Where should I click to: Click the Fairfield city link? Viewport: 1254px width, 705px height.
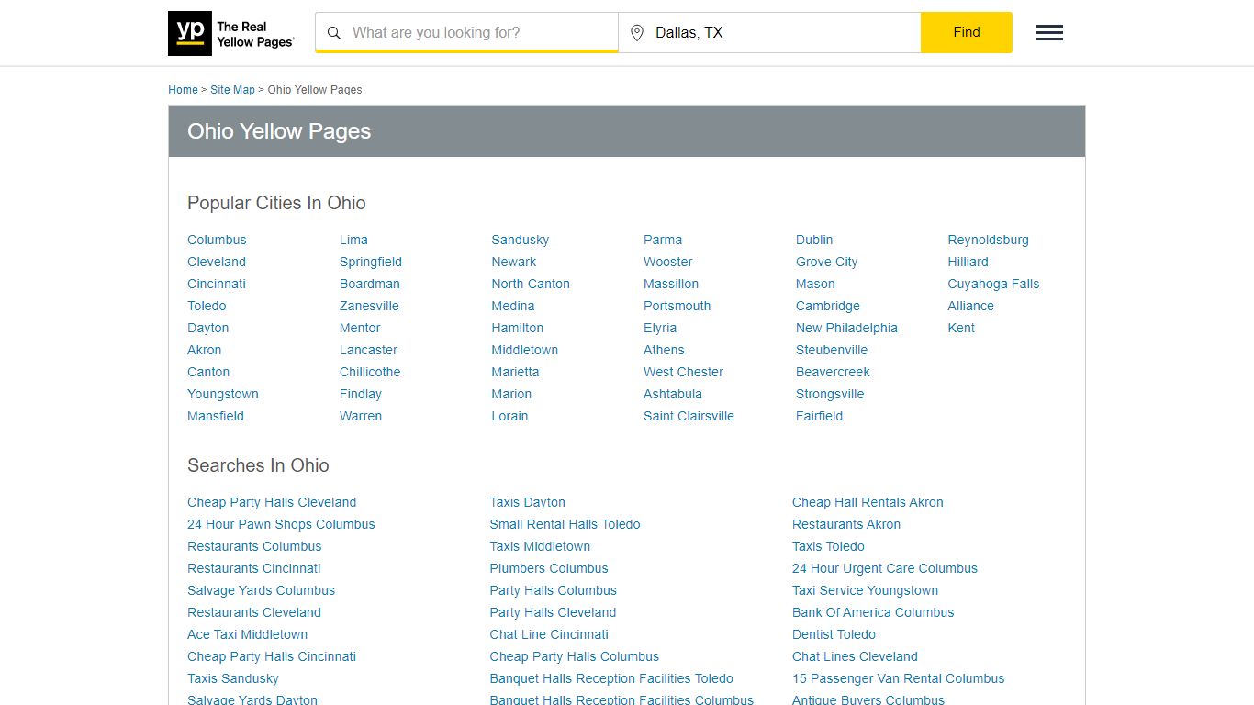[x=820, y=416]
